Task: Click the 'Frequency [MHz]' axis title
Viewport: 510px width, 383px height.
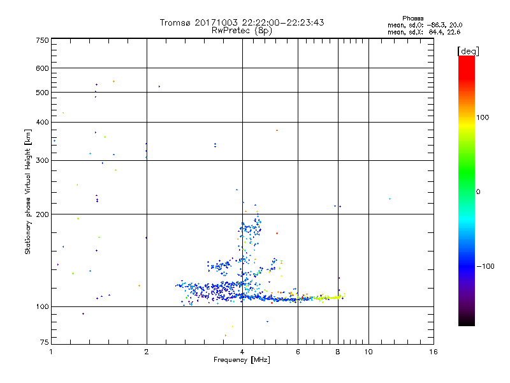Action: (242, 360)
